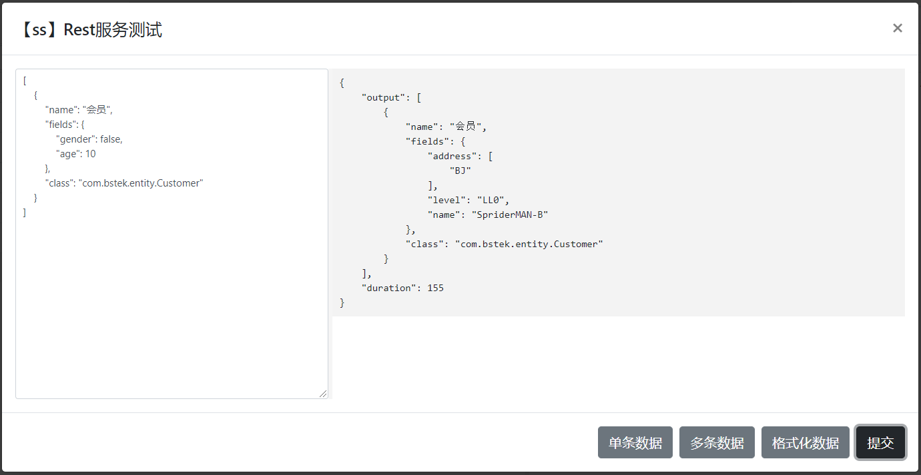Click the resize handle of the input textarea
The width and height of the screenshot is (921, 475).
click(x=323, y=394)
